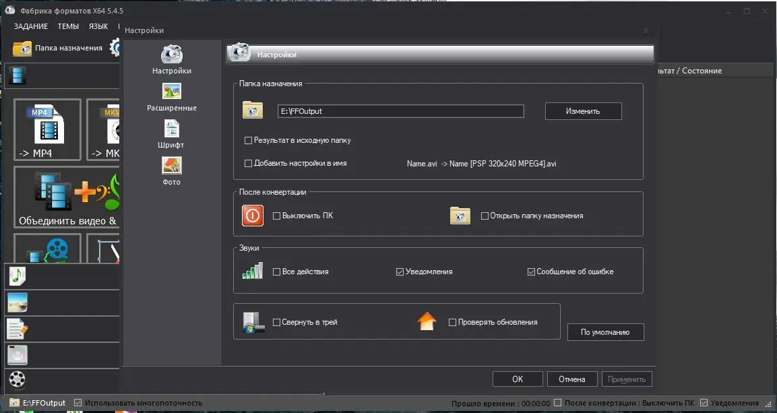Expand the Utilities film reel icon
This screenshot has width=777, height=413.
(x=18, y=379)
